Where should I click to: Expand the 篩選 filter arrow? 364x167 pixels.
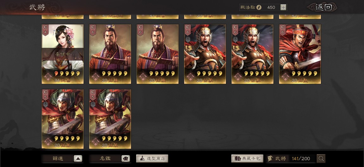78,159
